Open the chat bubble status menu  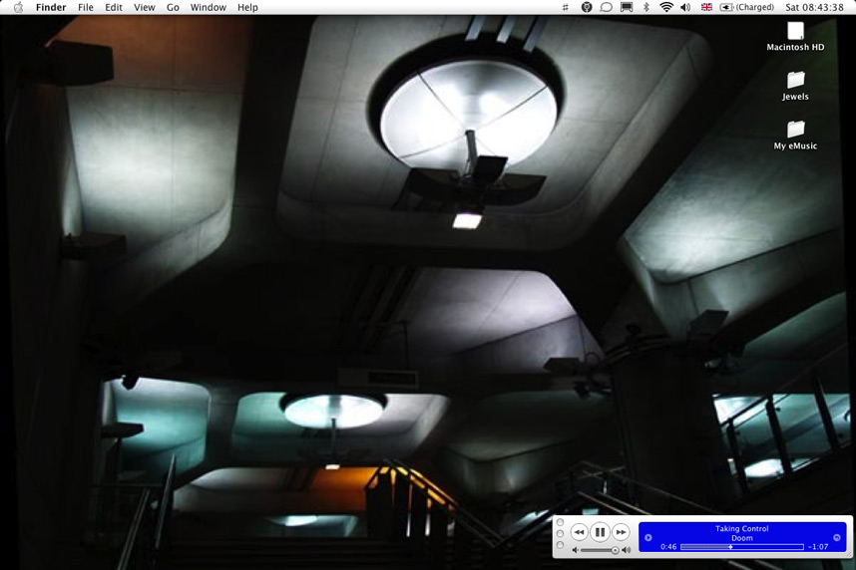[606, 7]
